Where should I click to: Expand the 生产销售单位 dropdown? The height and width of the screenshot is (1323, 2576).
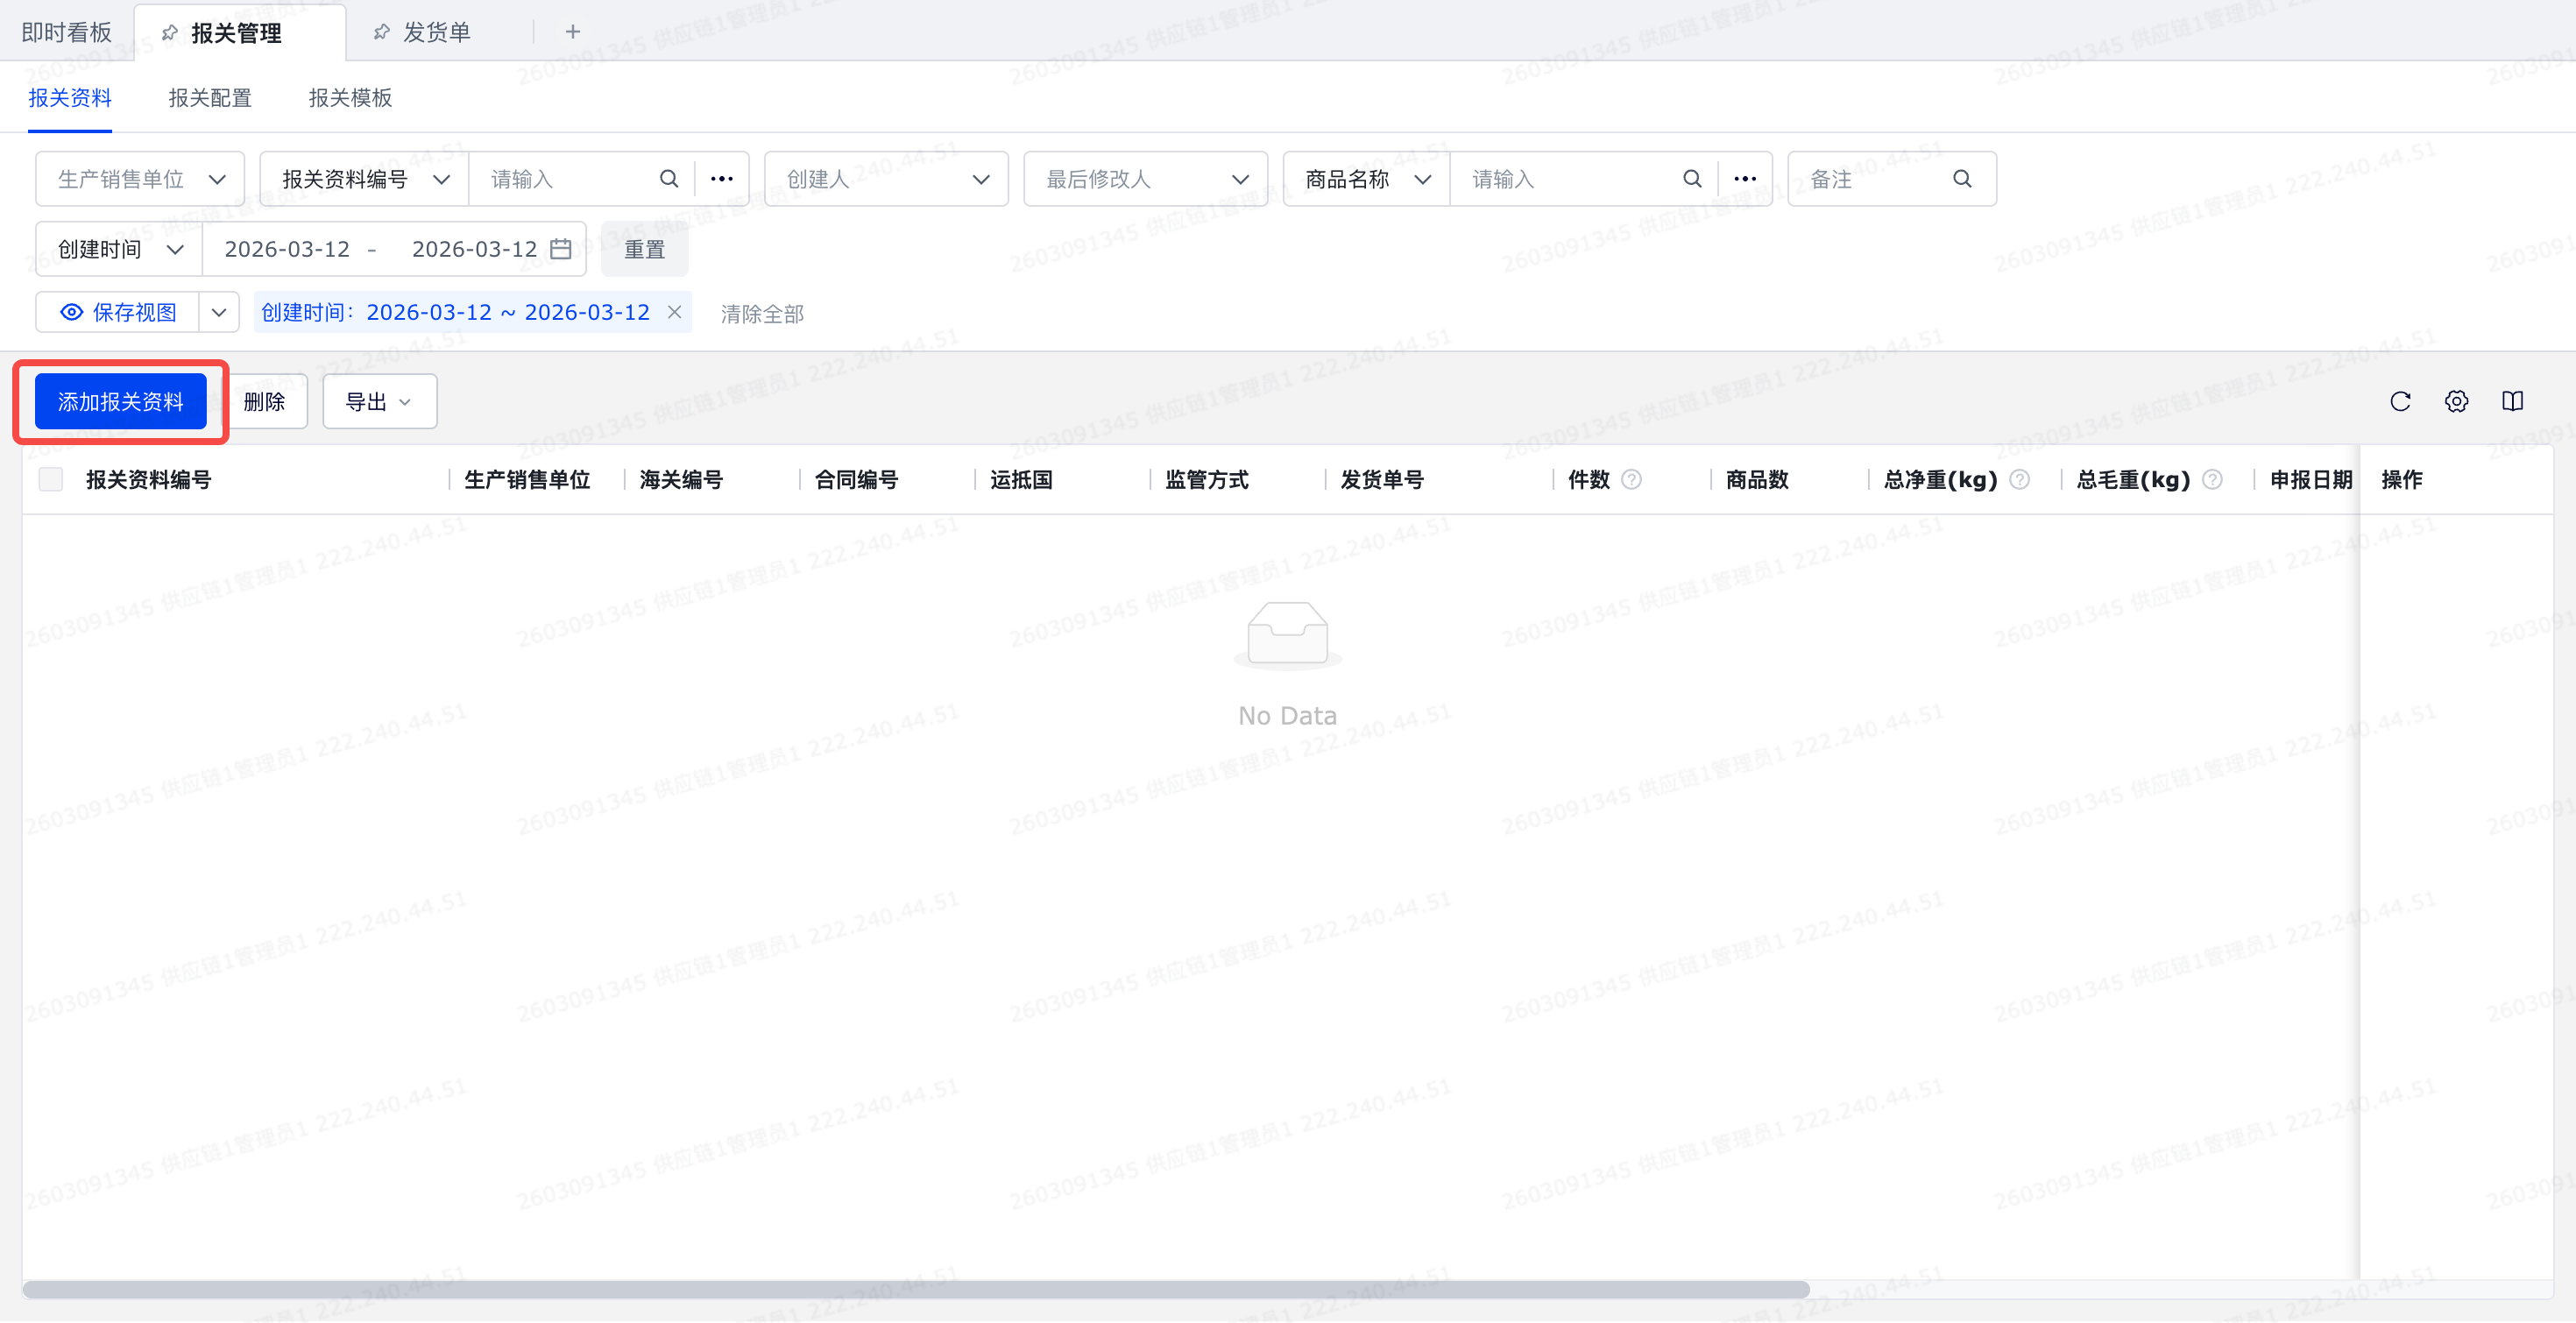140,179
